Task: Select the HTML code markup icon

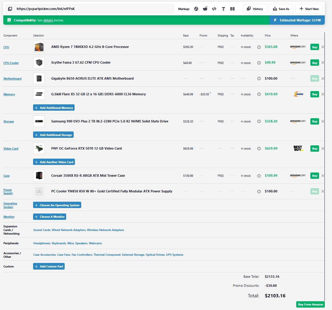Action: 214,9
